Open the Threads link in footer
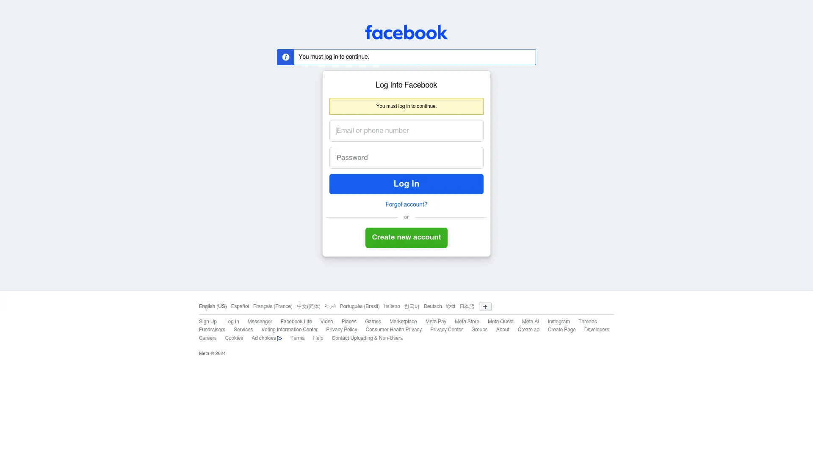 point(587,322)
